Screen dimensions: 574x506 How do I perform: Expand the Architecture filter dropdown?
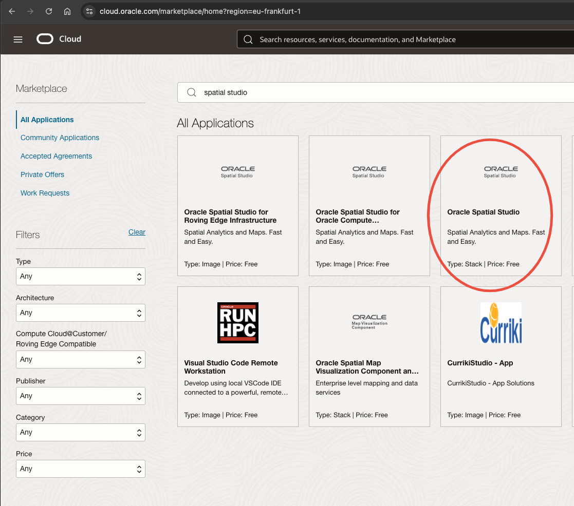point(80,313)
